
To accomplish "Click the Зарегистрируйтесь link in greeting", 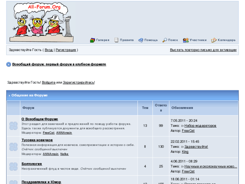I will pos(79,82).
